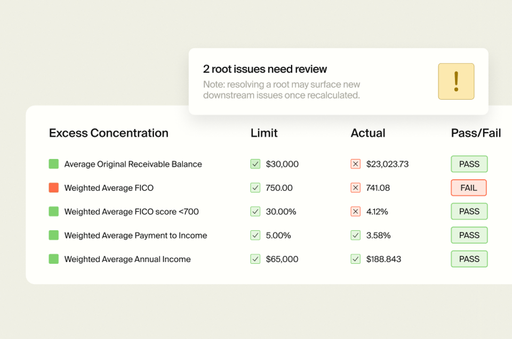The height and width of the screenshot is (339, 512).
Task: Click the red X box beside $23,023.73
Action: (x=356, y=164)
